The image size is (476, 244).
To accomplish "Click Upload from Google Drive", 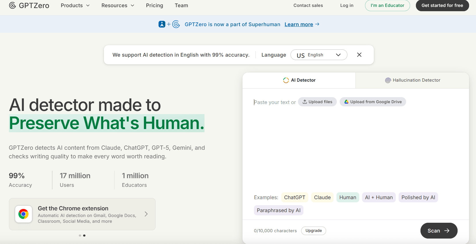I will [373, 102].
